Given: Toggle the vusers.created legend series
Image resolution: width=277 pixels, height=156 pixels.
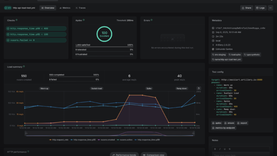Looking at the screenshot, I should click(106, 140).
